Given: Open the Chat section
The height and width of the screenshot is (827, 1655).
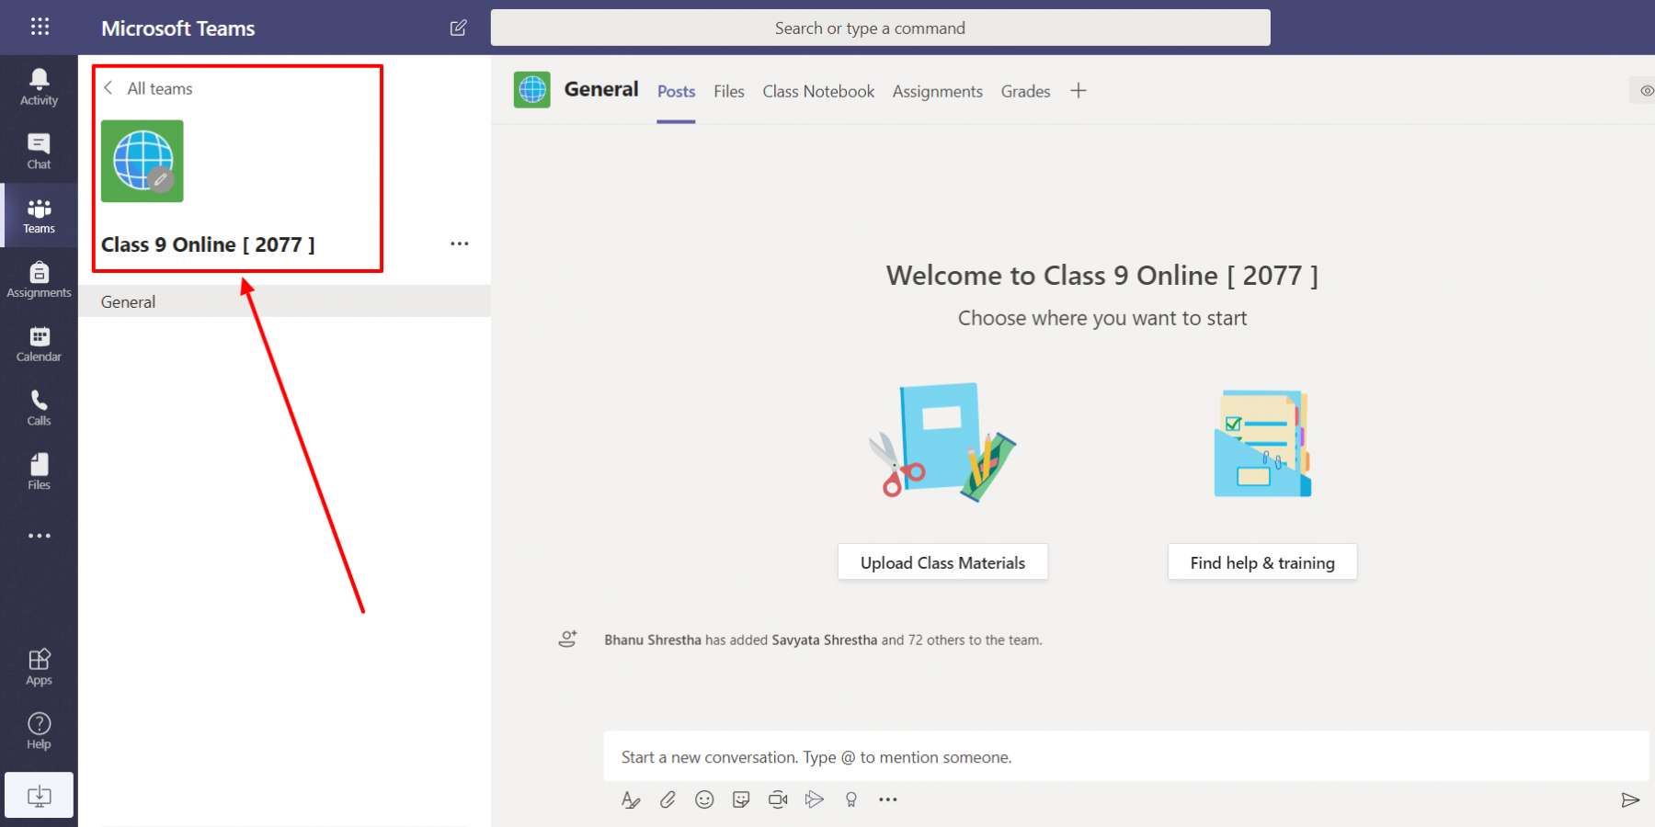Looking at the screenshot, I should tap(39, 151).
